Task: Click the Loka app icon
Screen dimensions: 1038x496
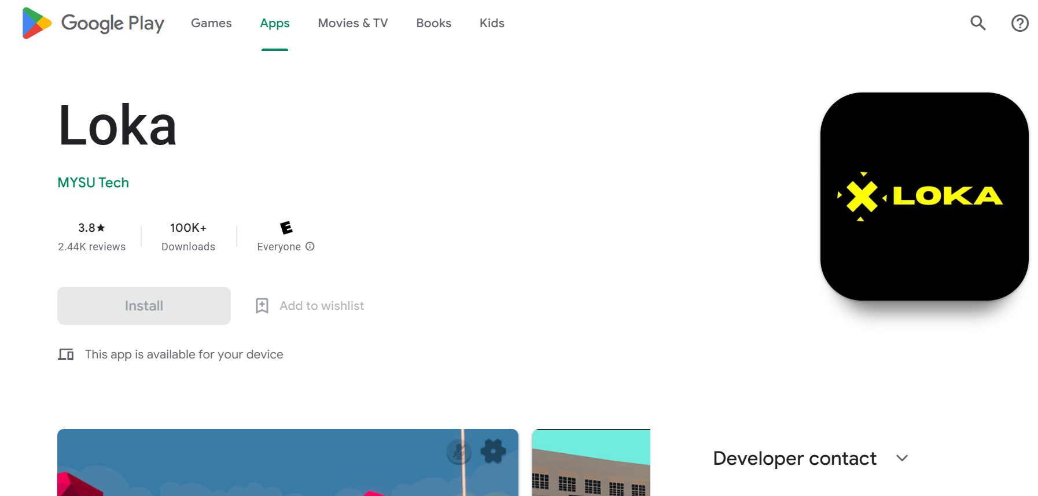Action: [924, 197]
